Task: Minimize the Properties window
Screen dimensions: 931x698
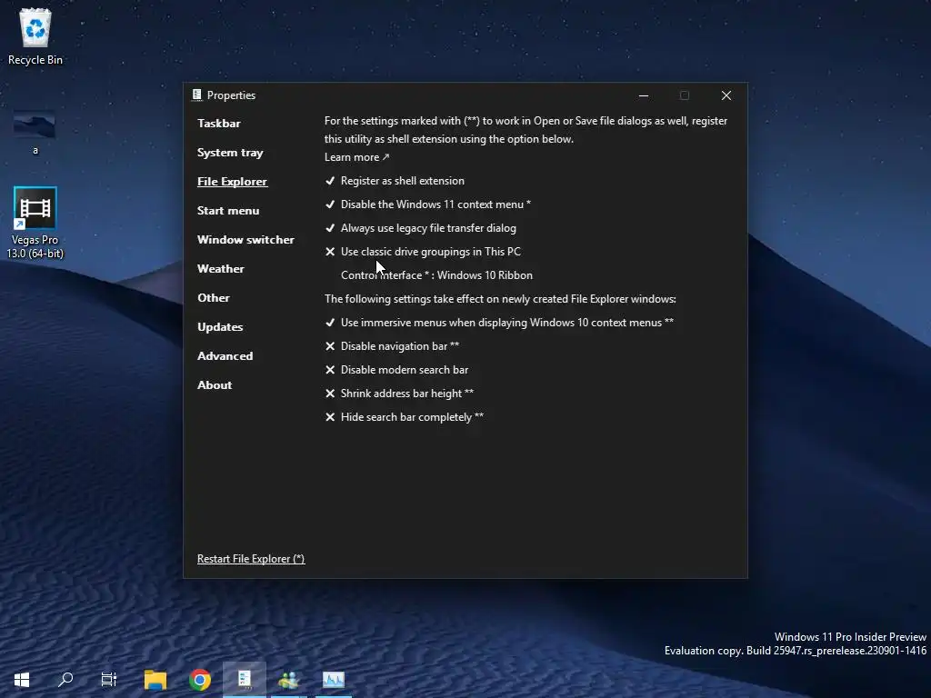Action: [644, 95]
